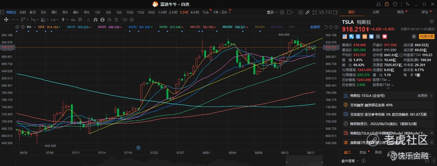Delete drawings with trash icon
The image size is (437, 166).
pos(116,20)
